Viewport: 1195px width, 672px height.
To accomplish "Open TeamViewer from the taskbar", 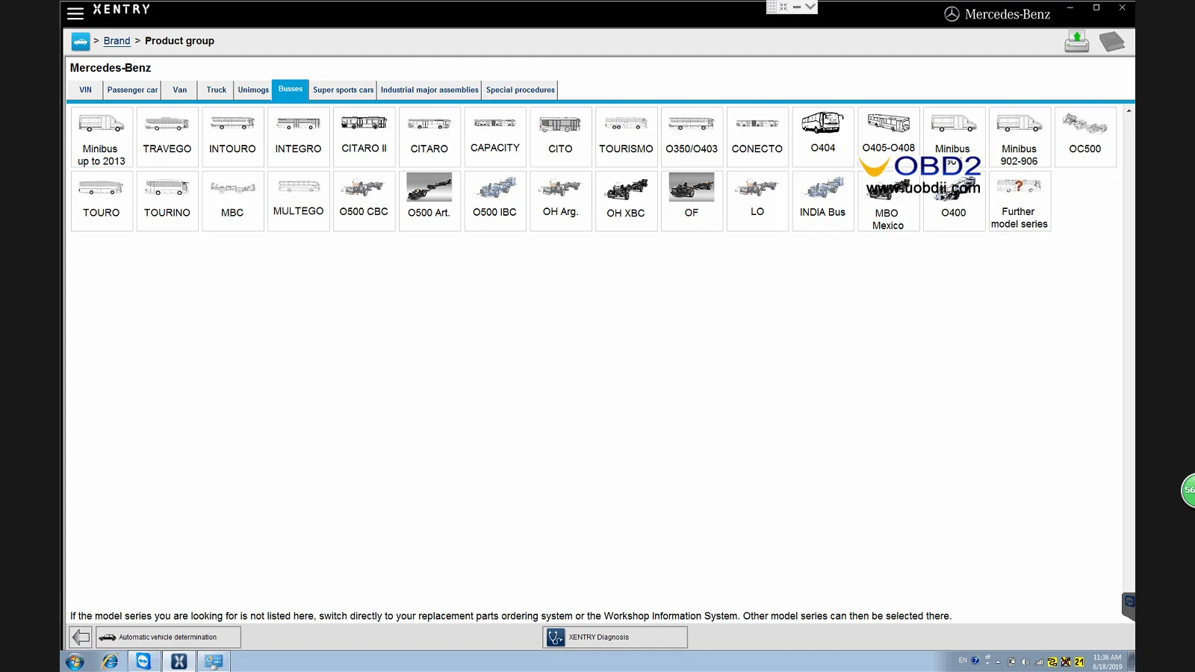I will (x=143, y=661).
